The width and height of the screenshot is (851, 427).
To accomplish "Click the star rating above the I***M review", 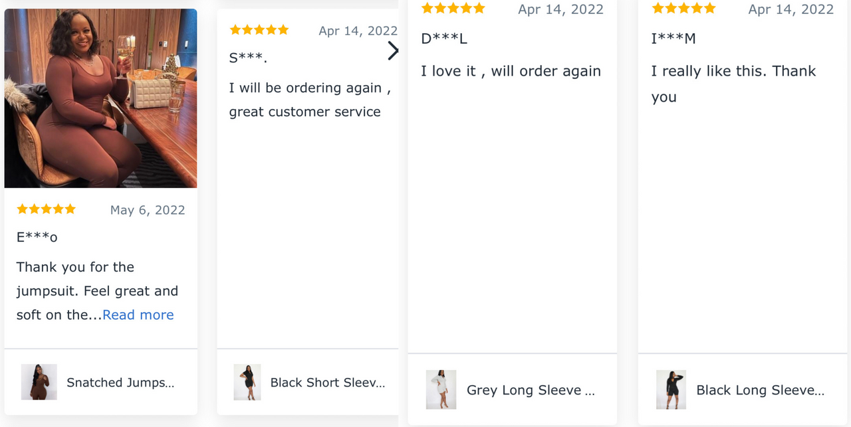I will 684,8.
